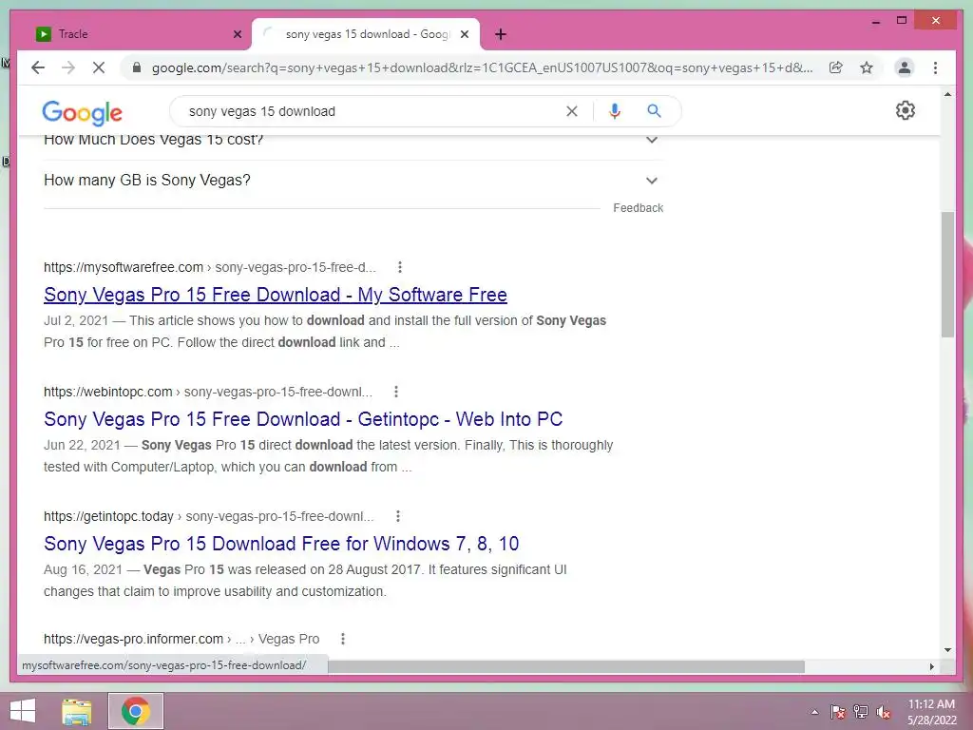Close the Tracle tab
This screenshot has width=973, height=730.
(x=237, y=34)
